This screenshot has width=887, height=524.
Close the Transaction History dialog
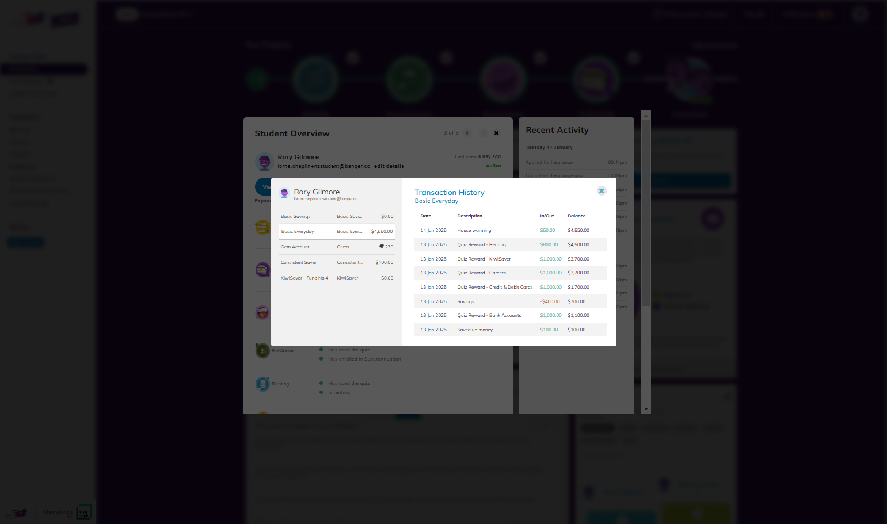pos(602,191)
